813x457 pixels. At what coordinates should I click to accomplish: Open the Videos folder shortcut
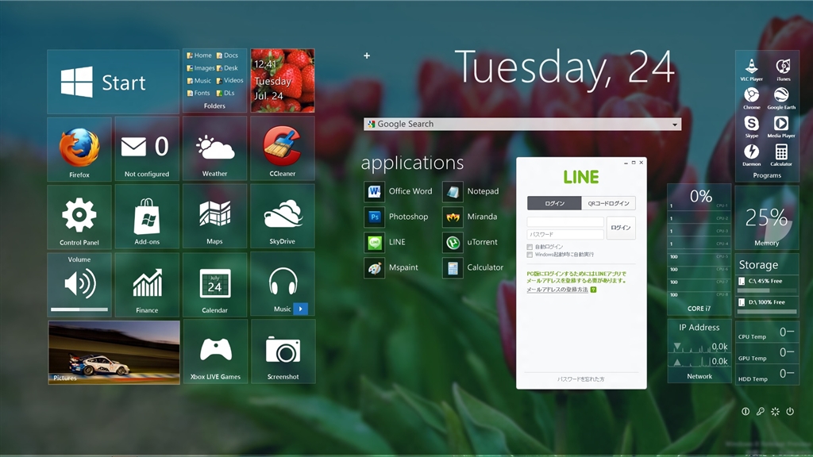(x=229, y=80)
